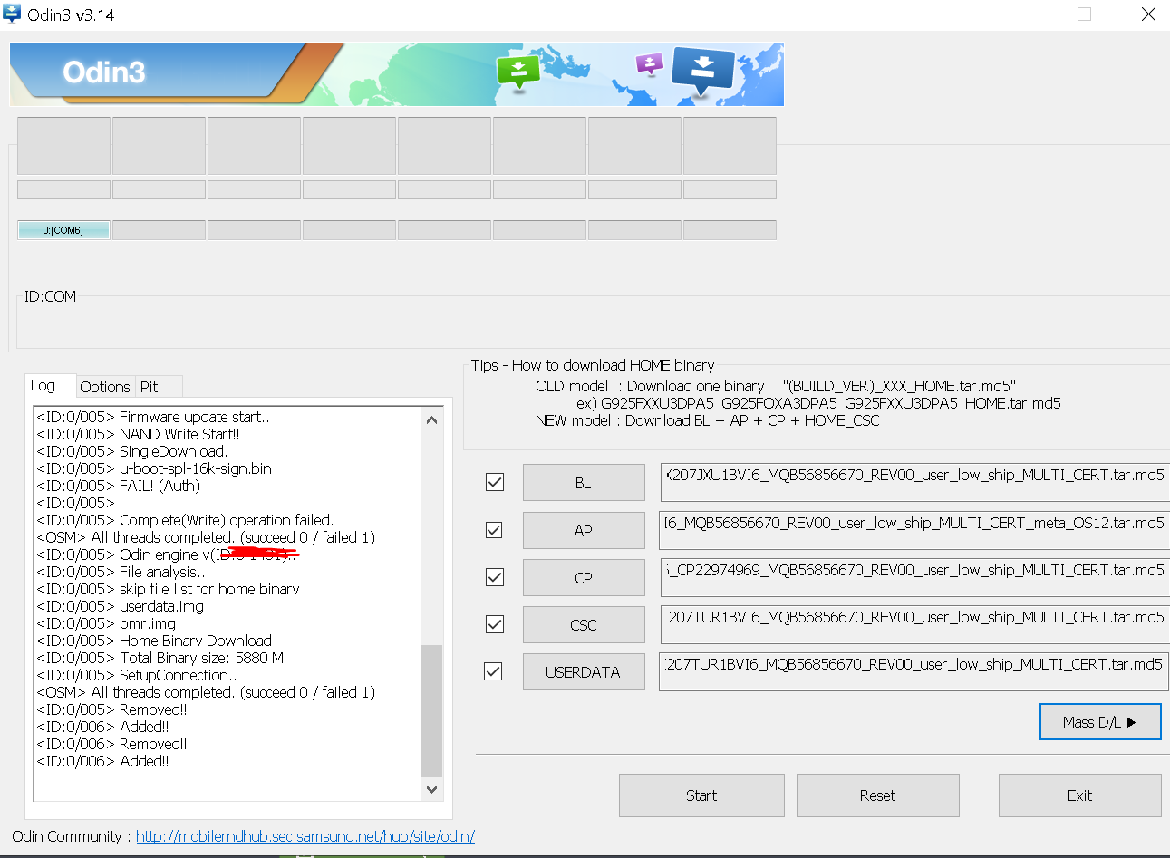Screen dimensions: 1170x858
Task: Uncheck the CSC checkbox
Action: coord(495,623)
